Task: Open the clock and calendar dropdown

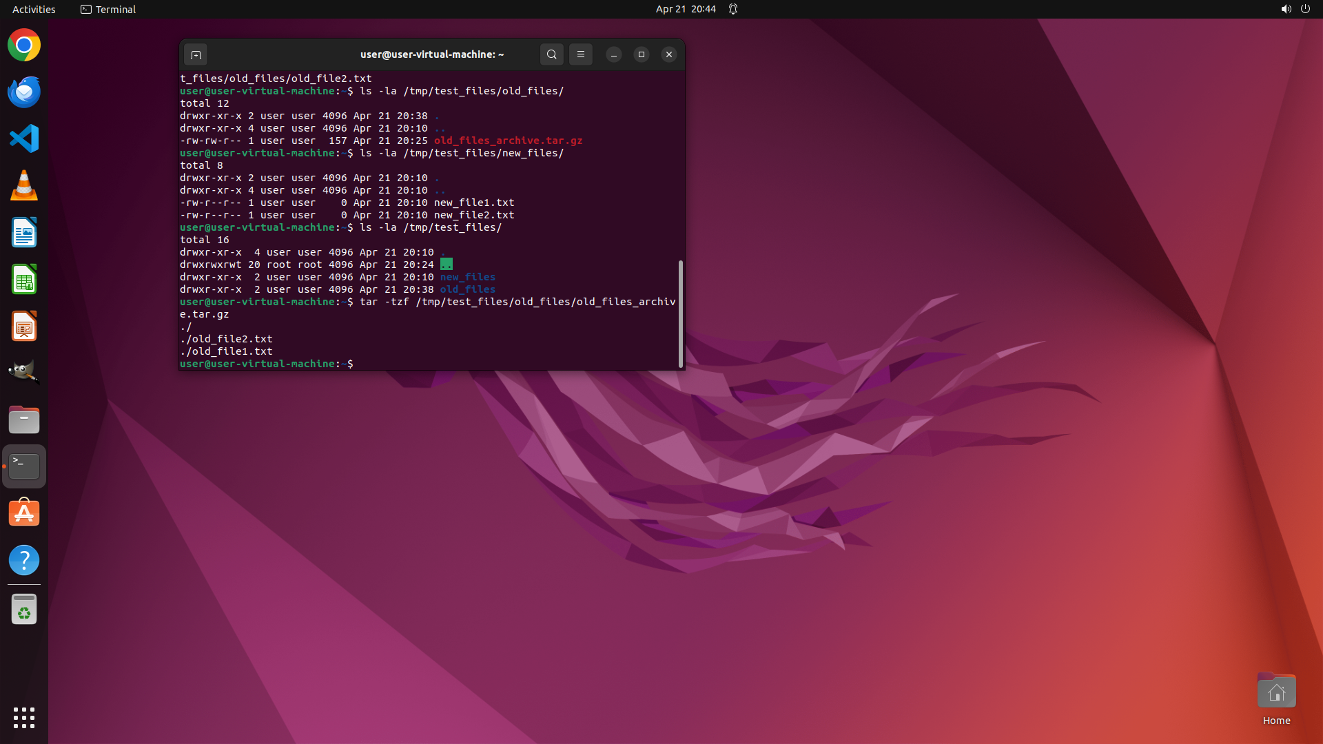Action: click(685, 9)
